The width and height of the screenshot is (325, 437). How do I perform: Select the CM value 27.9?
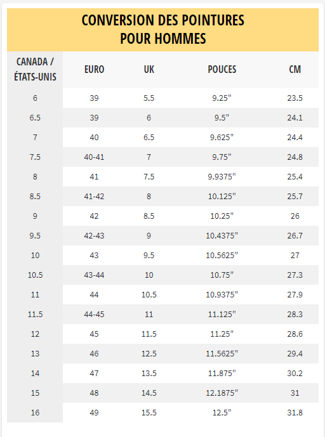coord(295,294)
